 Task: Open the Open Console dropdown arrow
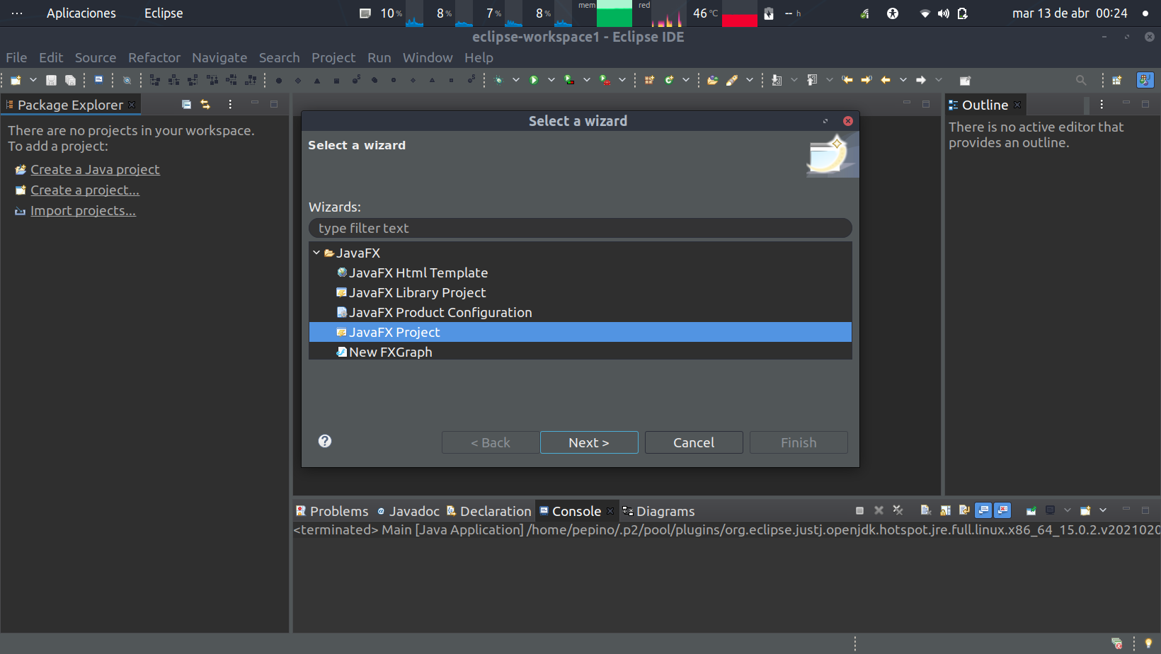pos(1103,511)
